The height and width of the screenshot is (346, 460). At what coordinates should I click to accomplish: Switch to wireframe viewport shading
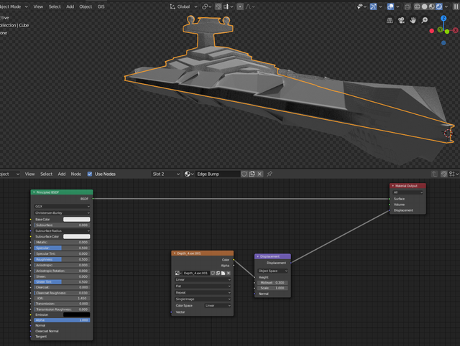417,6
